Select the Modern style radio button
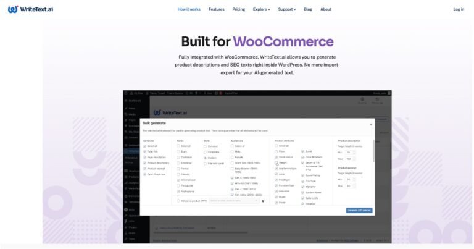This screenshot has height=249, width=474. (206, 158)
